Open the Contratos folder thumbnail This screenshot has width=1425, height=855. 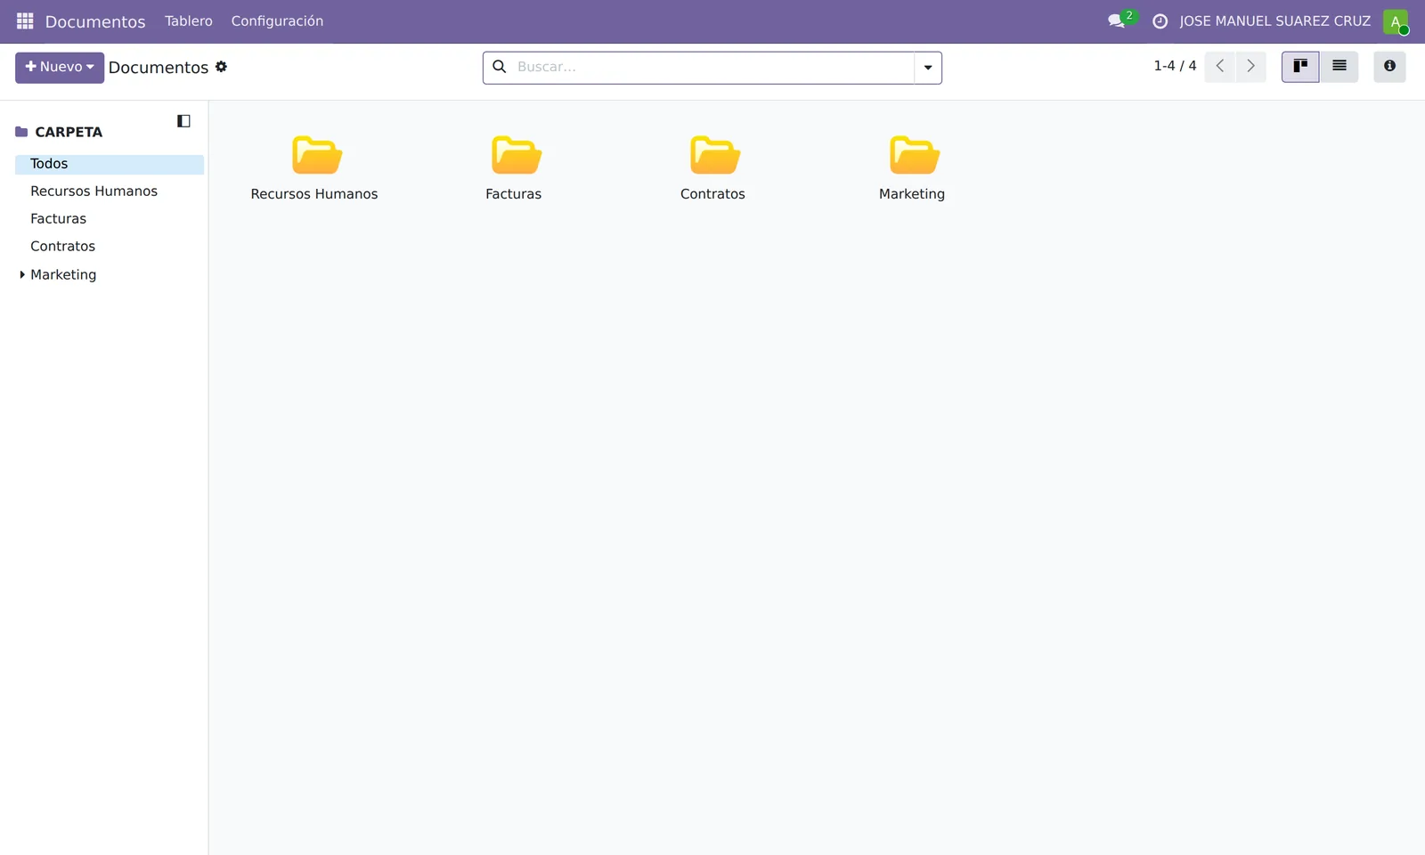pos(714,156)
